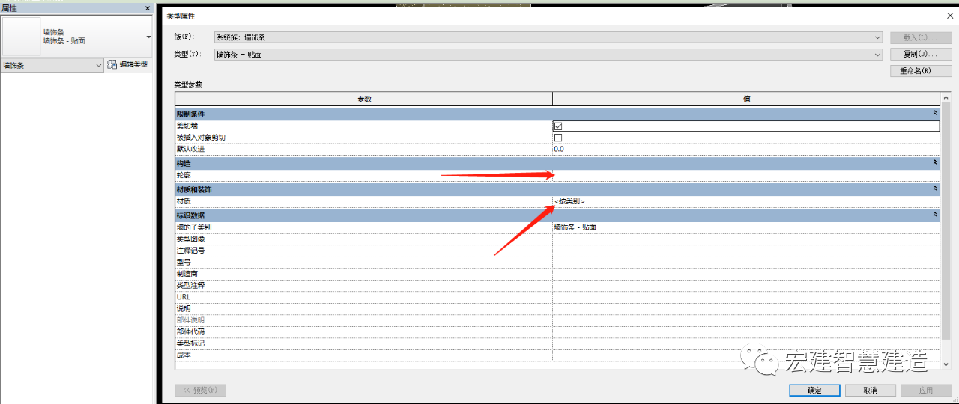
Task: Click the 标识数据 group header
Action: (x=557, y=215)
